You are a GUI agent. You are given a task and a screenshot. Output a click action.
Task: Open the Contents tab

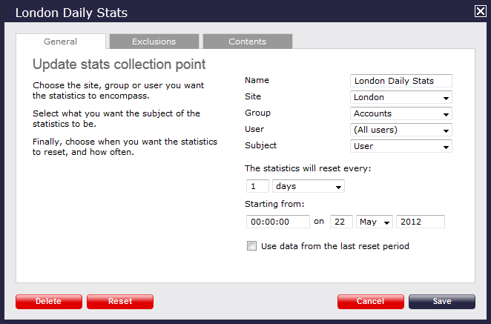[x=247, y=42]
